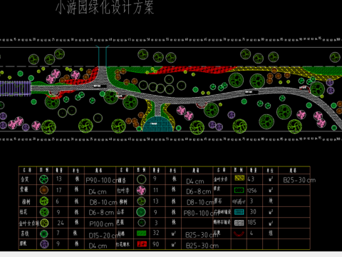Select the solid green hatch legend swatch

click(142, 233)
